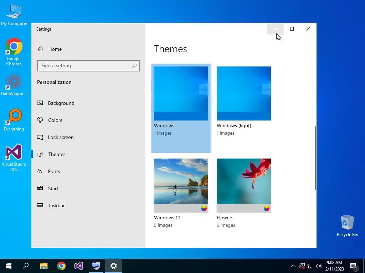Viewport: 365px width, 273px height.
Task: Click the Start tiles icon in sidebar
Action: tap(40, 188)
